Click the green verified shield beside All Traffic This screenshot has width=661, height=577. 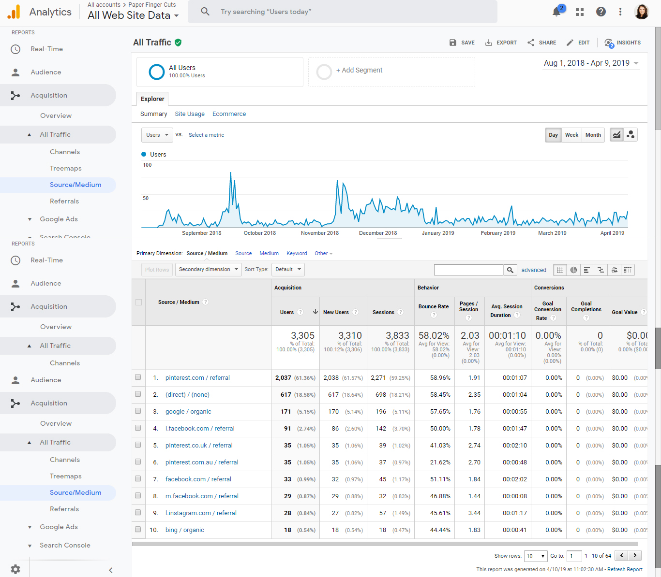178,43
